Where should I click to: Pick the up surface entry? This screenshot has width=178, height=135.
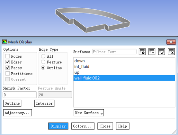click(124, 72)
